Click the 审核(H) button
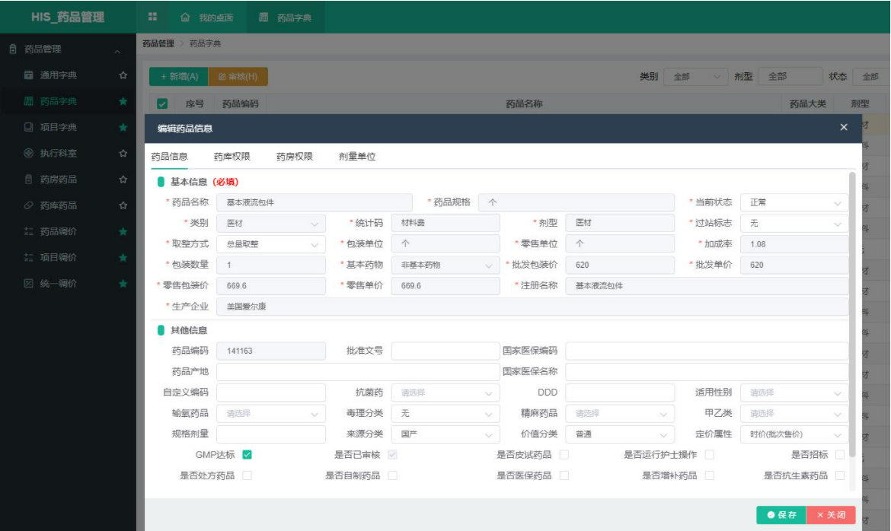 coord(238,77)
